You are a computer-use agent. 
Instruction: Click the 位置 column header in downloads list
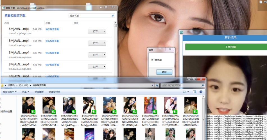coord(48,23)
